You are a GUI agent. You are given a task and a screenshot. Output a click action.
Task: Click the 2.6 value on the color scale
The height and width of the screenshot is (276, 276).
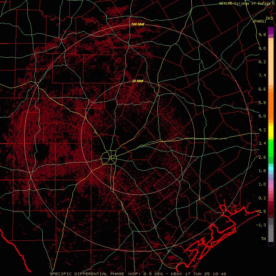tap(262, 157)
